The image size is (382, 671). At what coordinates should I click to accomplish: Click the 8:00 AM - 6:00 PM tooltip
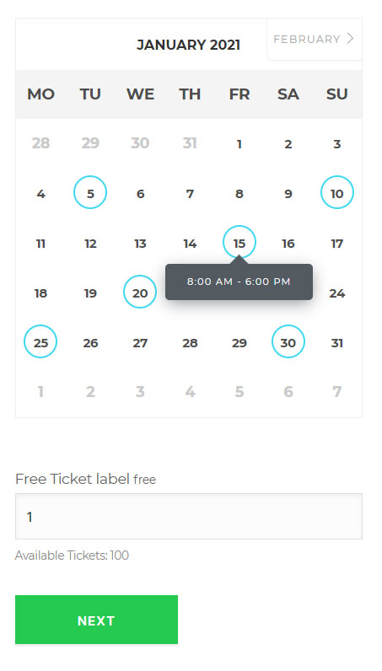(x=239, y=282)
